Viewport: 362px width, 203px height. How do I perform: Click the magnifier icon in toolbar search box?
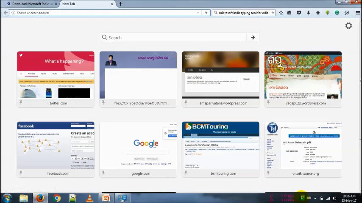216,13
